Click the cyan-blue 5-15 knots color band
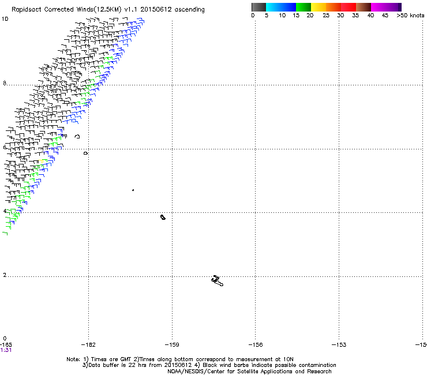 tap(281, 7)
